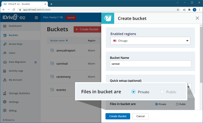Switch to the IDrive e2 - Buckets tab
Image resolution: width=203 pixels, height=123 pixels.
25,4
